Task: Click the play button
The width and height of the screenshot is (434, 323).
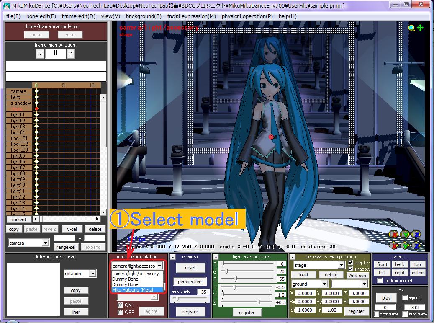Action: point(386,298)
